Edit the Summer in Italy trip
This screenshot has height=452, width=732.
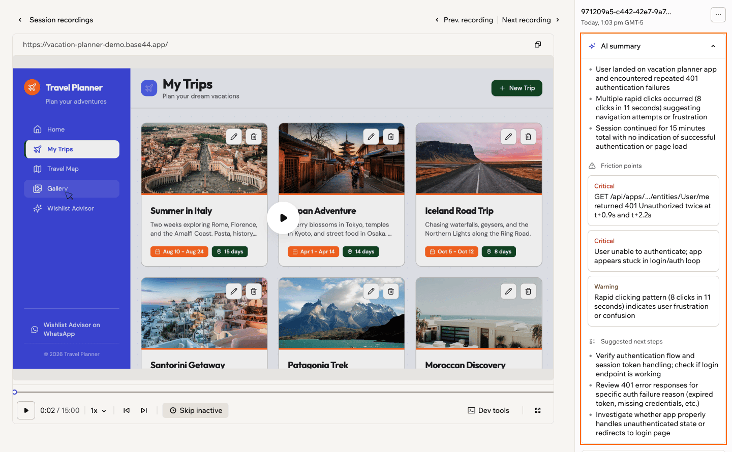(234, 137)
